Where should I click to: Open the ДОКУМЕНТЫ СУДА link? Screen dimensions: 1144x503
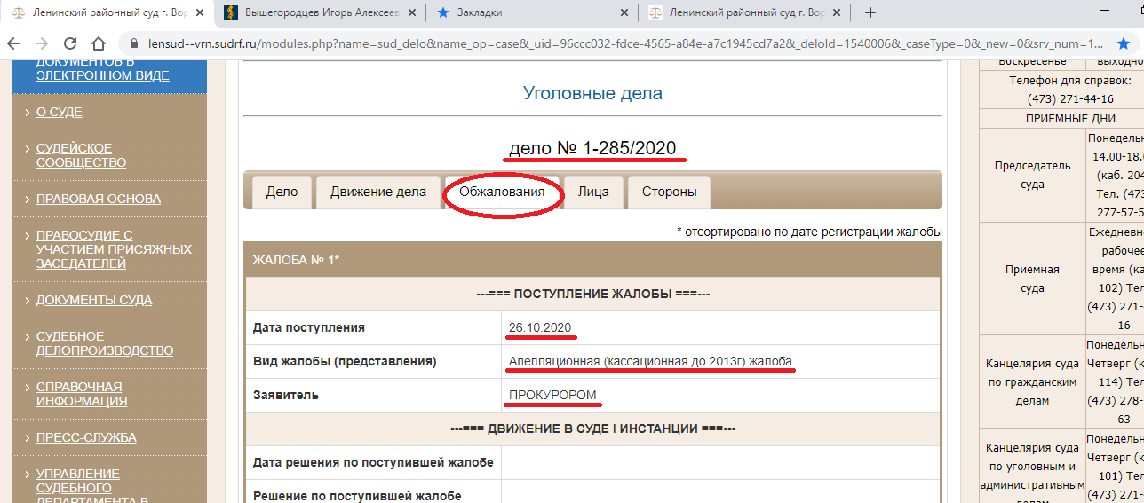point(94,300)
